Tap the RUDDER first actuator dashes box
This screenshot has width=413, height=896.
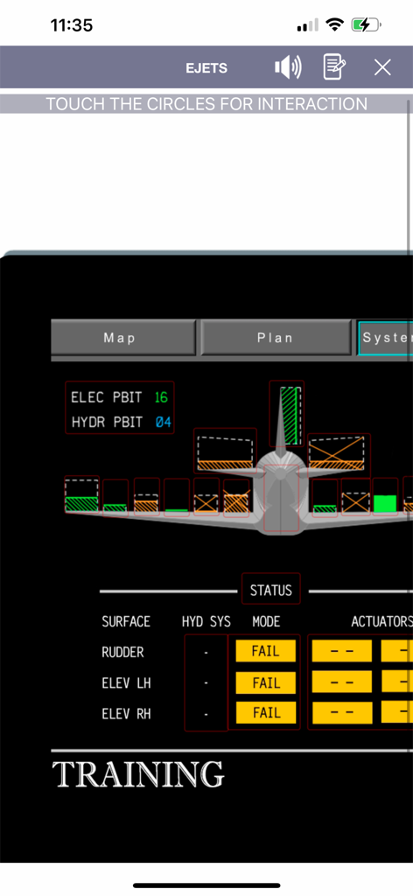coord(341,651)
